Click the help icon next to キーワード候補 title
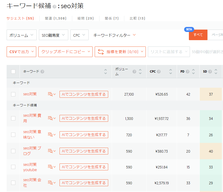 (54, 7)
